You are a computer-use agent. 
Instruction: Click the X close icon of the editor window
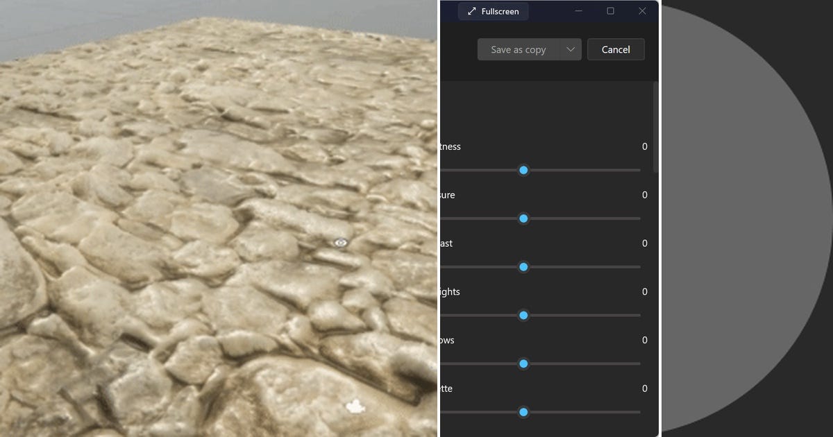[x=642, y=11]
